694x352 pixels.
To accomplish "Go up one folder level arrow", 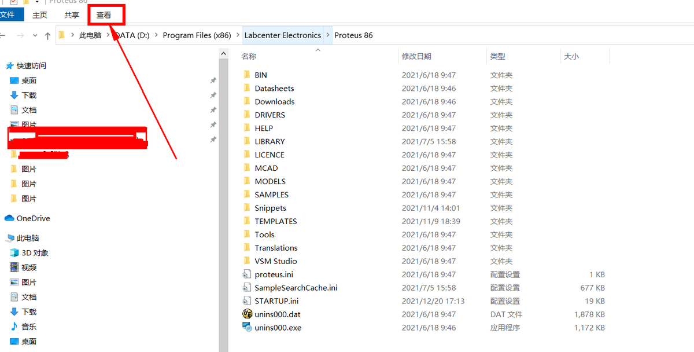I will click(47, 35).
